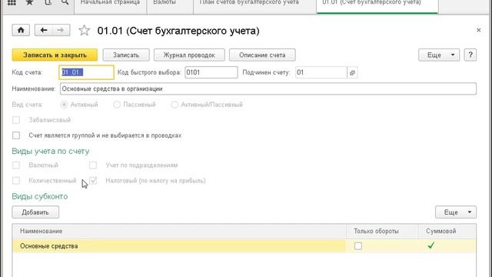This screenshot has width=492, height=277.
Task: Toggle Только обороты checkbox for Основные средства
Action: [358, 246]
